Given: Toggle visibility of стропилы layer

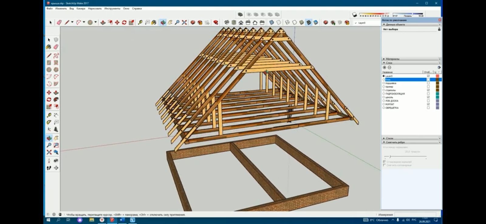Looking at the screenshot, I should [x=428, y=90].
